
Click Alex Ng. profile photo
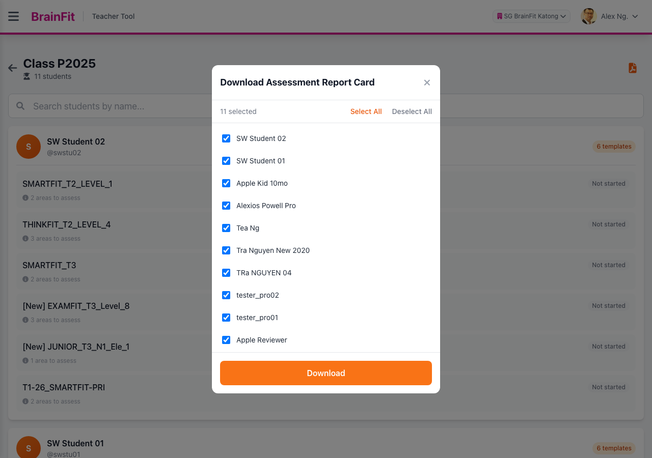click(x=589, y=16)
